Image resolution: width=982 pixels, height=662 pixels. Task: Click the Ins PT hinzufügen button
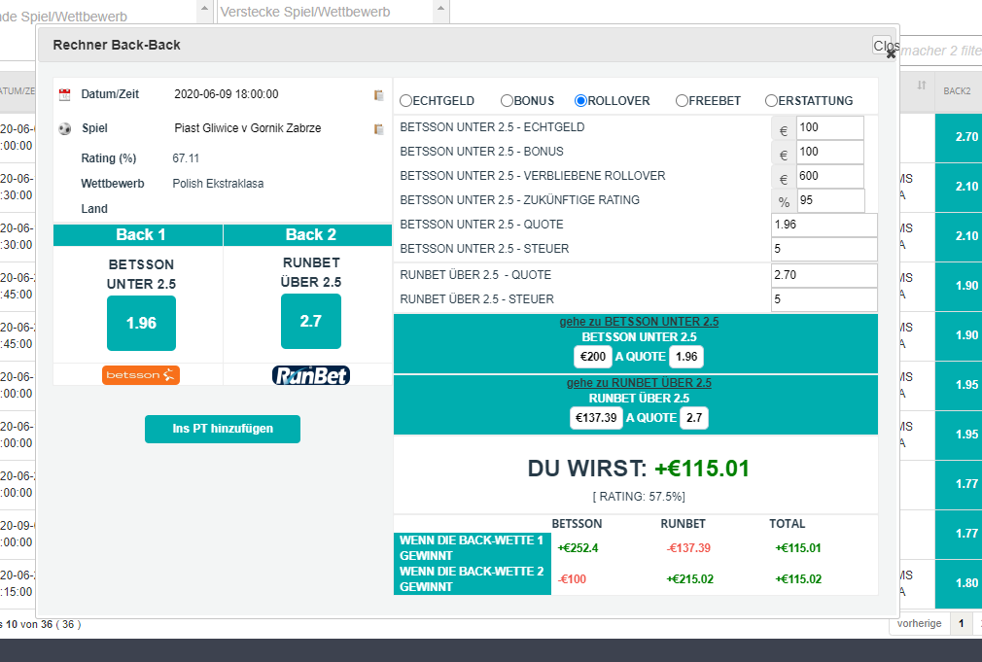[223, 429]
